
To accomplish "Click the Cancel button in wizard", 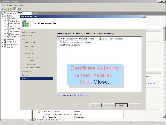I will coord(135,105).
